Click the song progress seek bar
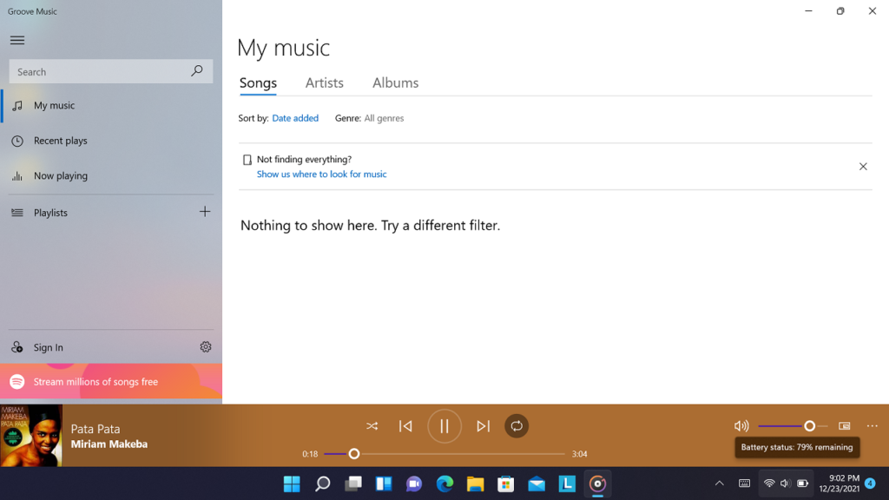Viewport: 889px width, 500px height. pyautogui.click(x=444, y=453)
